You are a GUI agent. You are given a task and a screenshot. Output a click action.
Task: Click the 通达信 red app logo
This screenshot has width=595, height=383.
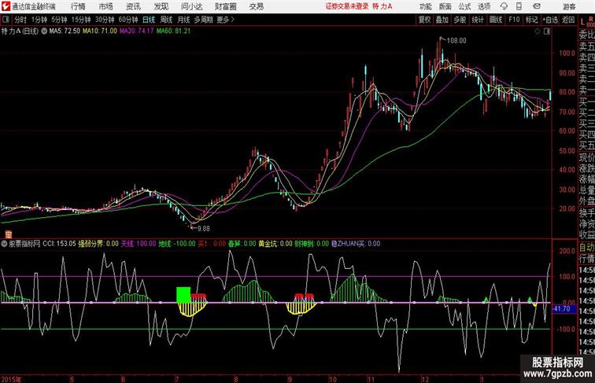(6, 6)
